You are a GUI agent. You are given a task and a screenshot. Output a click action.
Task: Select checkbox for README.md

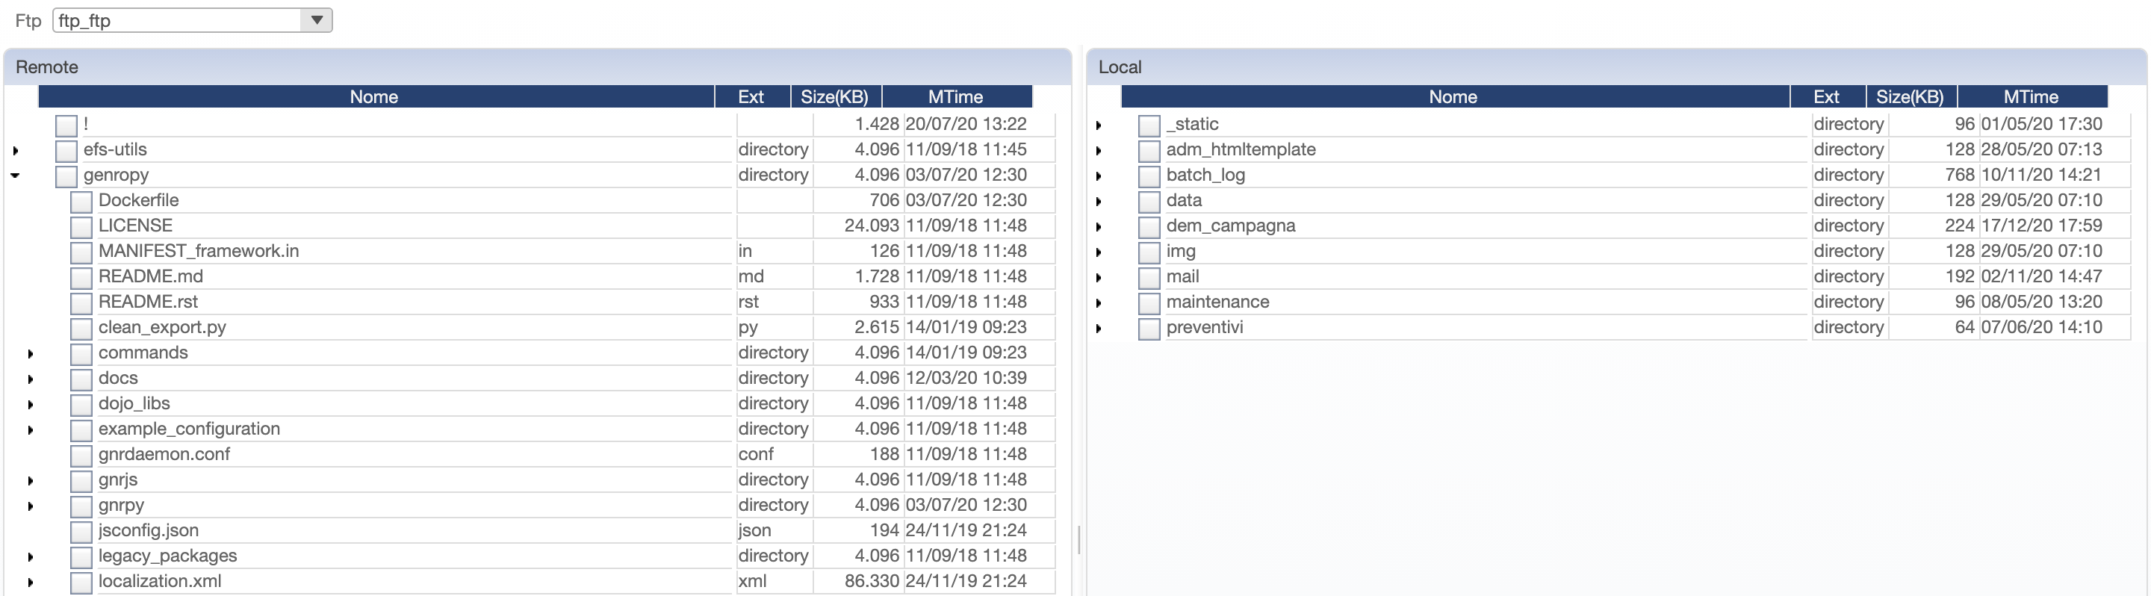81,278
